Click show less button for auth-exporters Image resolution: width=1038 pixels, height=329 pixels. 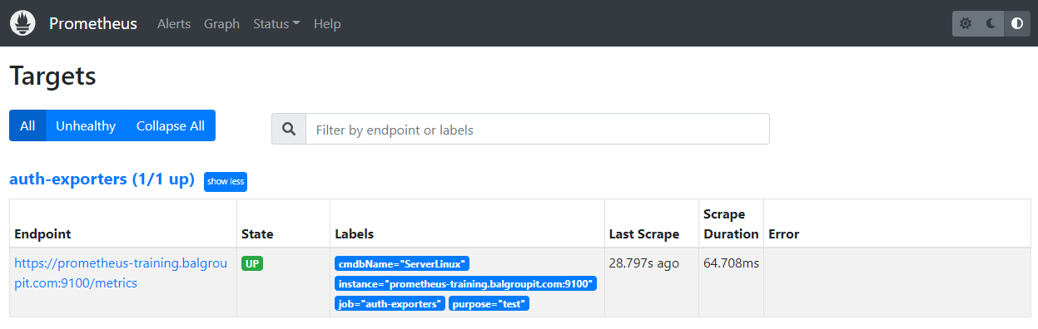[226, 181]
